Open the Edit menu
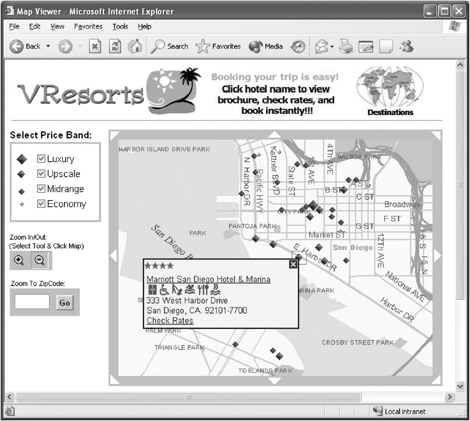Screen dimensions: 470x421 35,27
